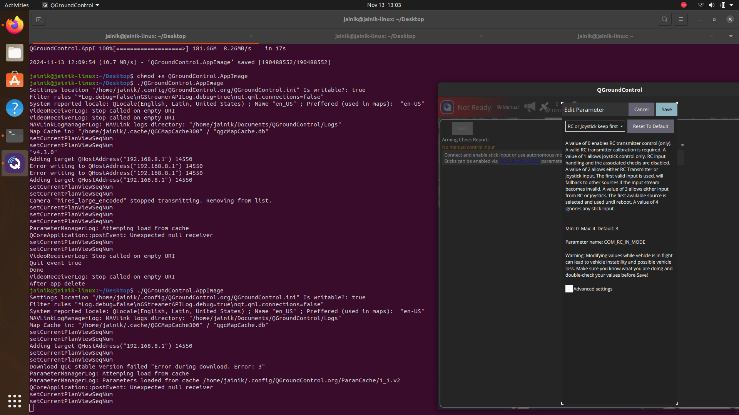Open the QGroundControl app menu in top bar
This screenshot has width=739, height=415.
point(71,5)
